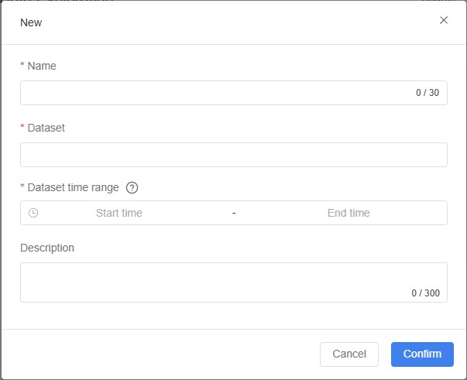Click the New dialog title

(x=31, y=22)
